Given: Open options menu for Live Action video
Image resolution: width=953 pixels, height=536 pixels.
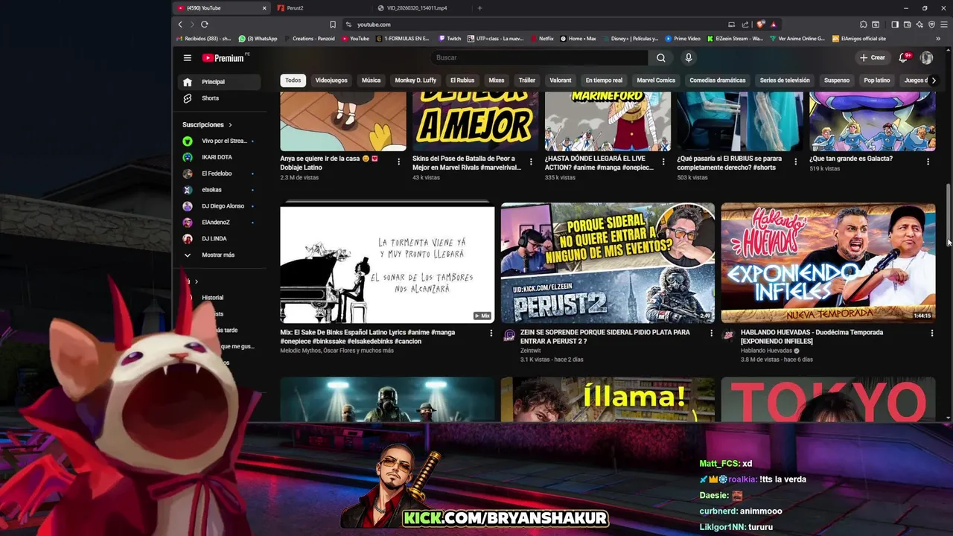Looking at the screenshot, I should pyautogui.click(x=663, y=162).
